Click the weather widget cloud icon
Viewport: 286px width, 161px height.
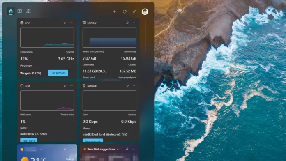point(22,149)
